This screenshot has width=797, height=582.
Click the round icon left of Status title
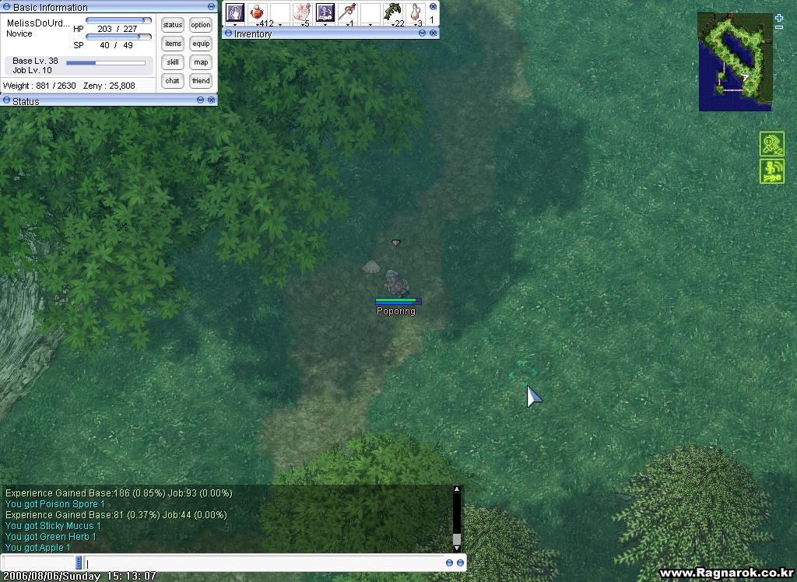coord(6,100)
